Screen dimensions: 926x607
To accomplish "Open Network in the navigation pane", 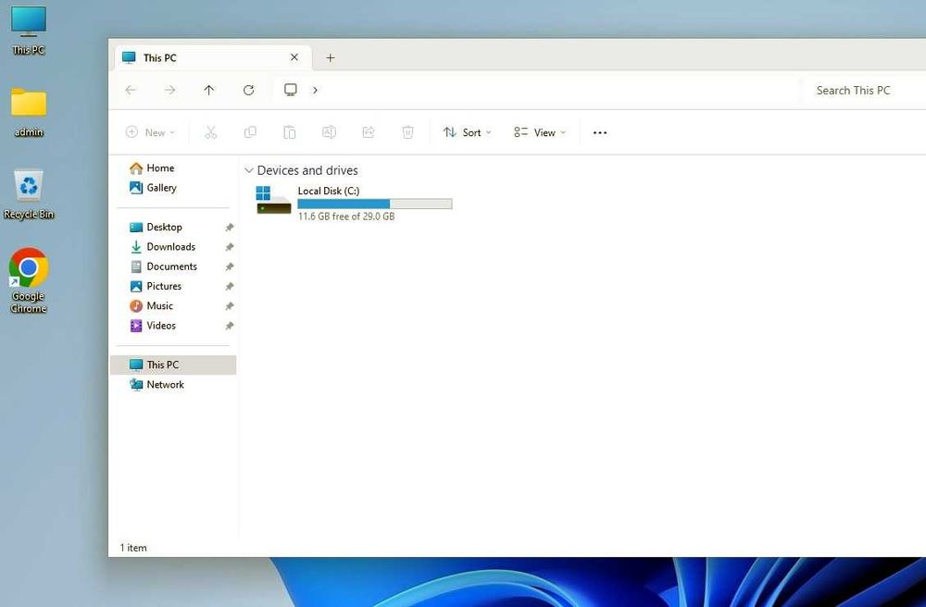I will click(x=156, y=385).
